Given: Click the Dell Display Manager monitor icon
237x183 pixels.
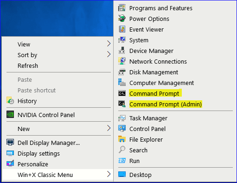Looking at the screenshot, I should coord(10,142).
